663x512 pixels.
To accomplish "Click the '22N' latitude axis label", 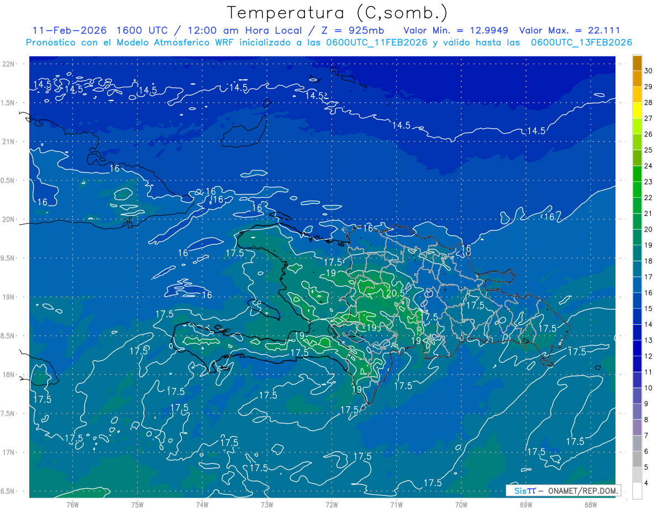I will (x=9, y=64).
